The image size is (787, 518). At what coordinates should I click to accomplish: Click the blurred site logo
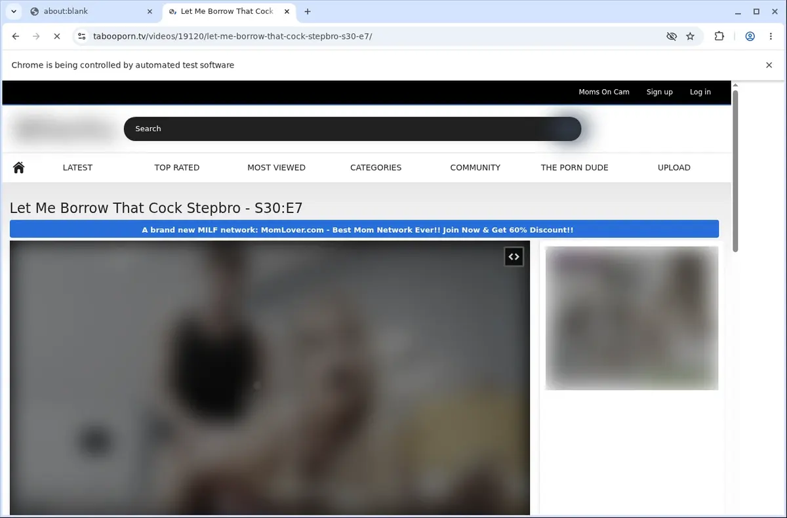click(64, 129)
